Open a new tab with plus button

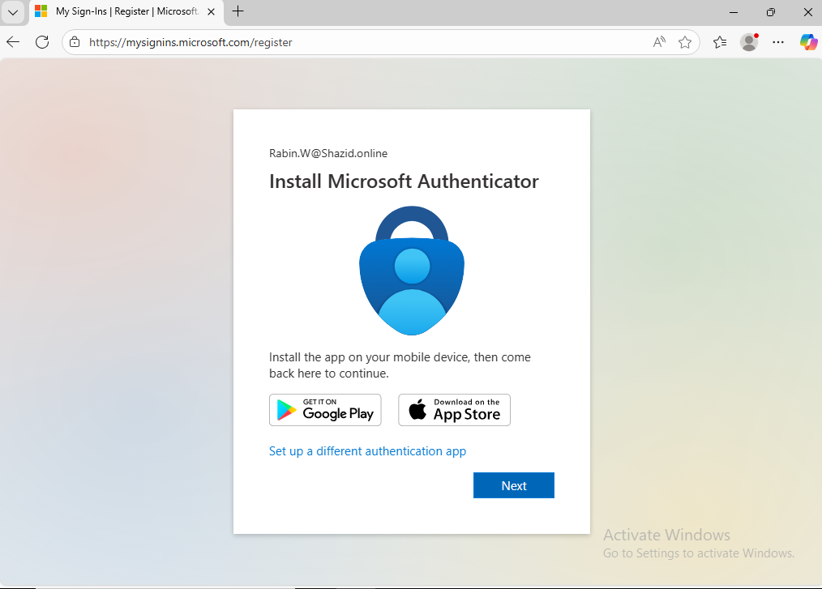pyautogui.click(x=238, y=11)
